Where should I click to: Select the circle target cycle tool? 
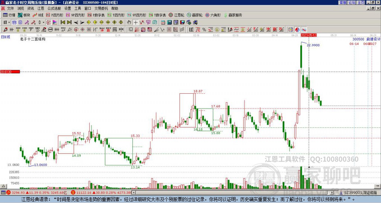pyautogui.click(x=76, y=30)
